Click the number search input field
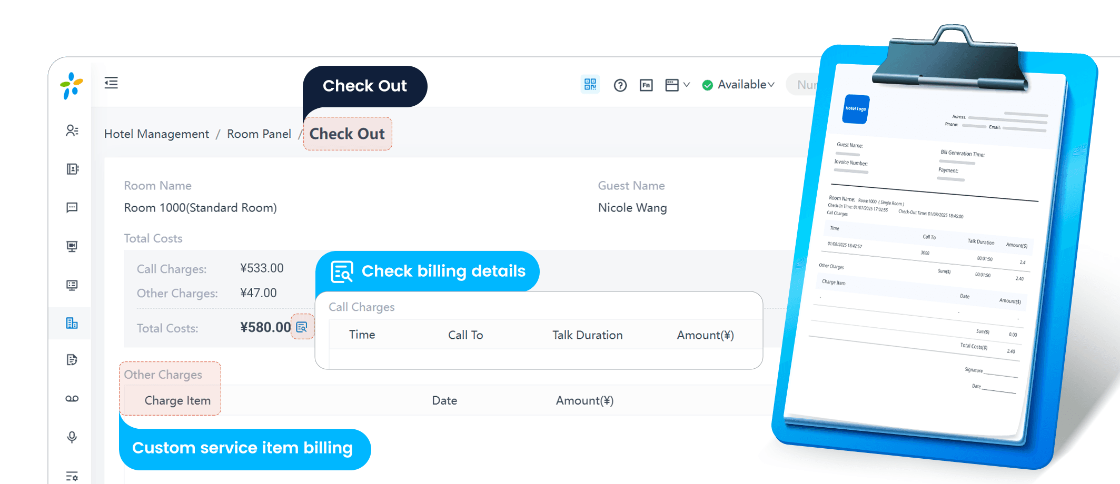The height and width of the screenshot is (484, 1120). pyautogui.click(x=803, y=85)
